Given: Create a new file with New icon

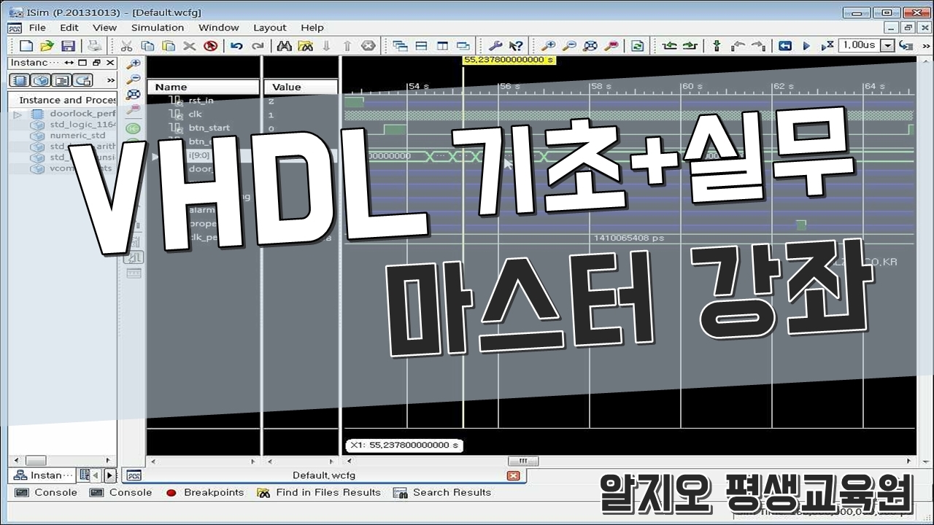Looking at the screenshot, I should (x=26, y=45).
